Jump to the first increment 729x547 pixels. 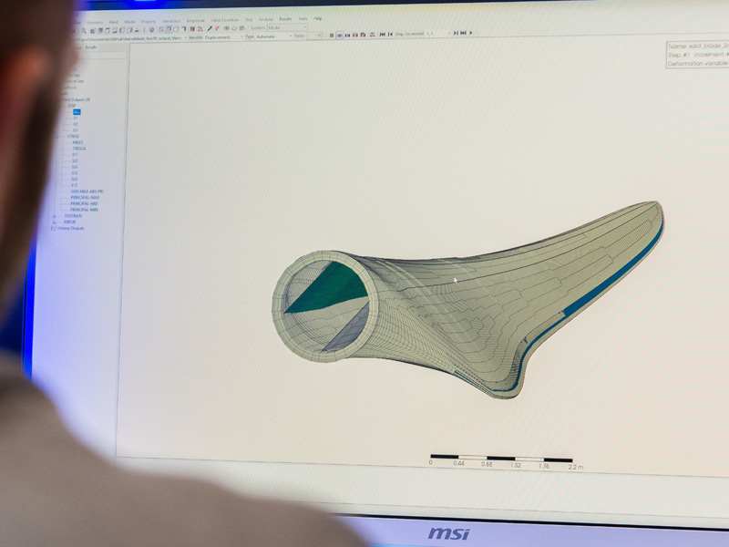click(382, 34)
